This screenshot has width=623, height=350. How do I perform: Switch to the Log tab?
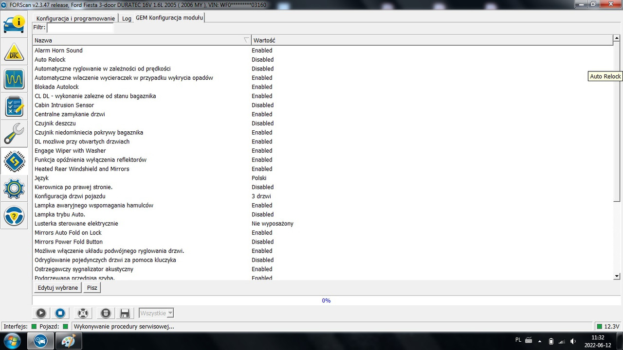click(x=127, y=18)
